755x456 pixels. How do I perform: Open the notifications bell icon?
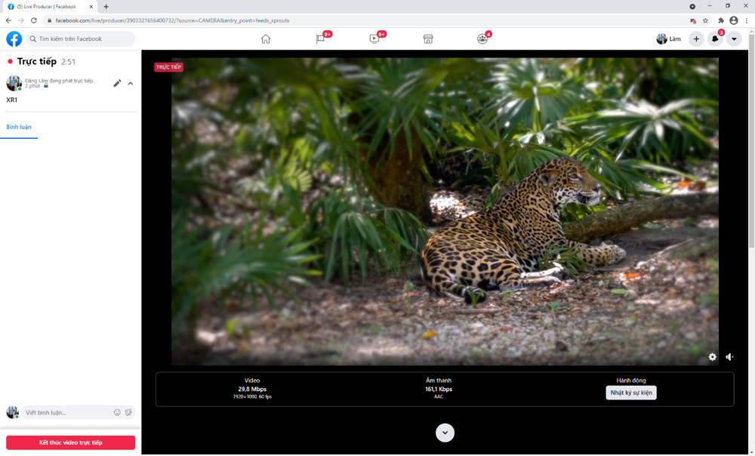(715, 39)
